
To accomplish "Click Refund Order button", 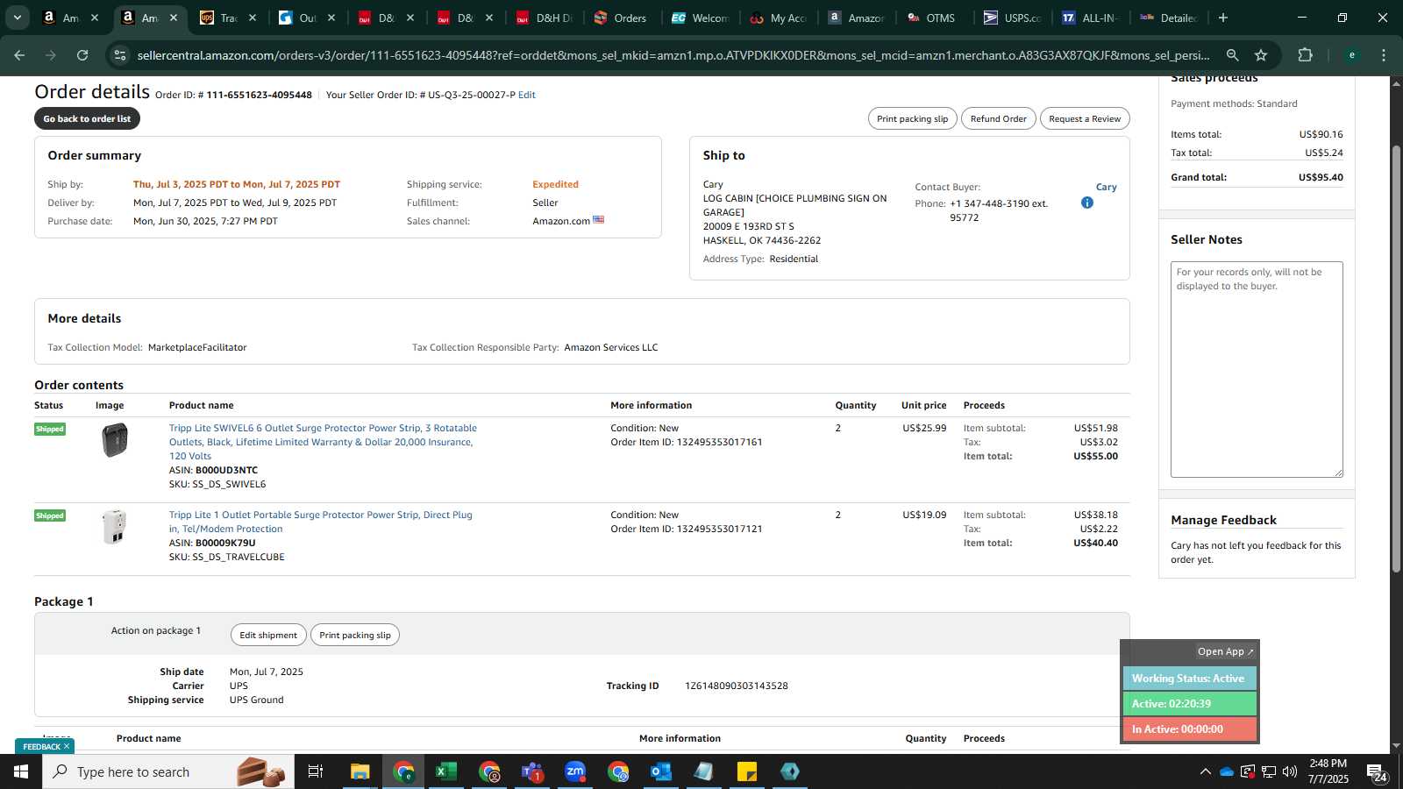I will [998, 118].
